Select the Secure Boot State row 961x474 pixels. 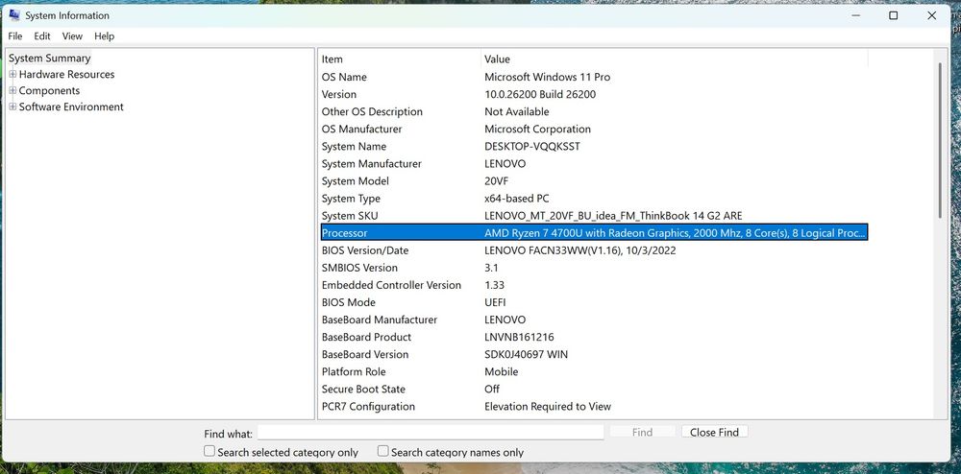tap(594, 389)
